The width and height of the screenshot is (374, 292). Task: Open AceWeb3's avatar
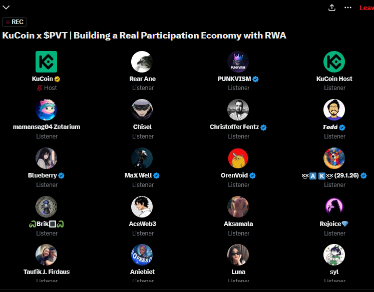coord(142,206)
